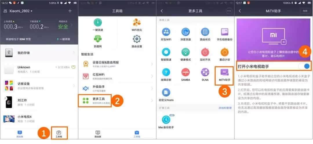Go back from 更多工具 screen
This screenshot has width=313, height=144.
coord(162,11)
